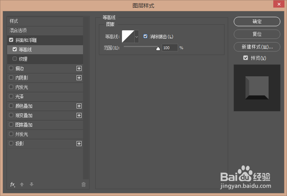Image resolution: width=287 pixels, height=196 pixels.
Task: Enable the 渐变叠加 checkbox
Action: pos(11,115)
